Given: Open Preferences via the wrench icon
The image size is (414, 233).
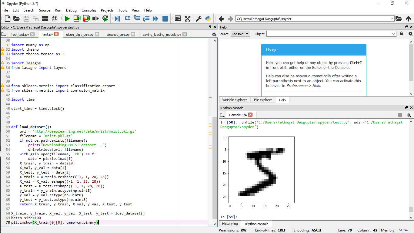Looking at the screenshot, I should (199, 19).
